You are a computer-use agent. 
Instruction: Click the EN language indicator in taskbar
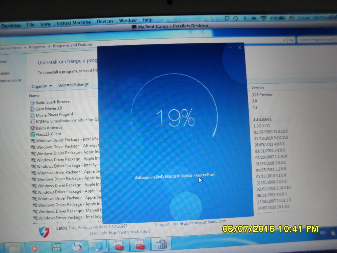click(323, 232)
